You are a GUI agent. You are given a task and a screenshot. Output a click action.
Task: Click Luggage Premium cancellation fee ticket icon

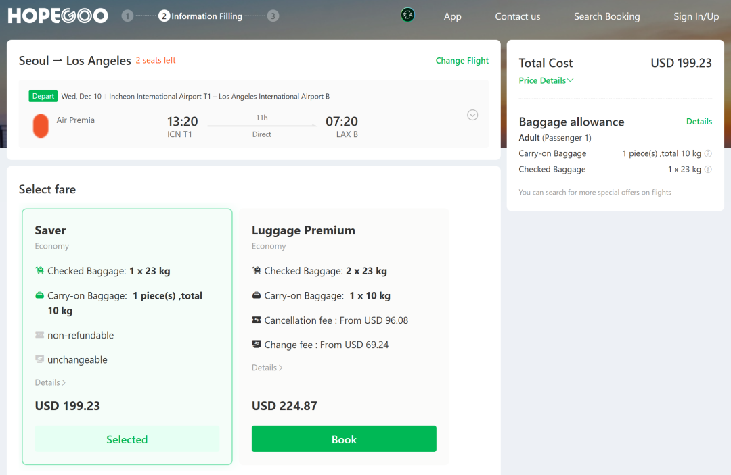tap(257, 320)
